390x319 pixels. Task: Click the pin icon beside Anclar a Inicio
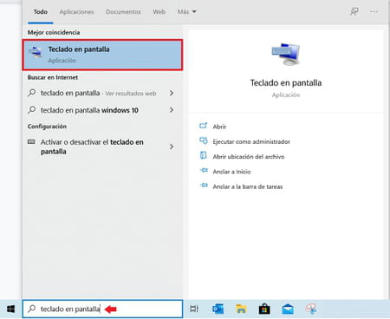point(204,171)
